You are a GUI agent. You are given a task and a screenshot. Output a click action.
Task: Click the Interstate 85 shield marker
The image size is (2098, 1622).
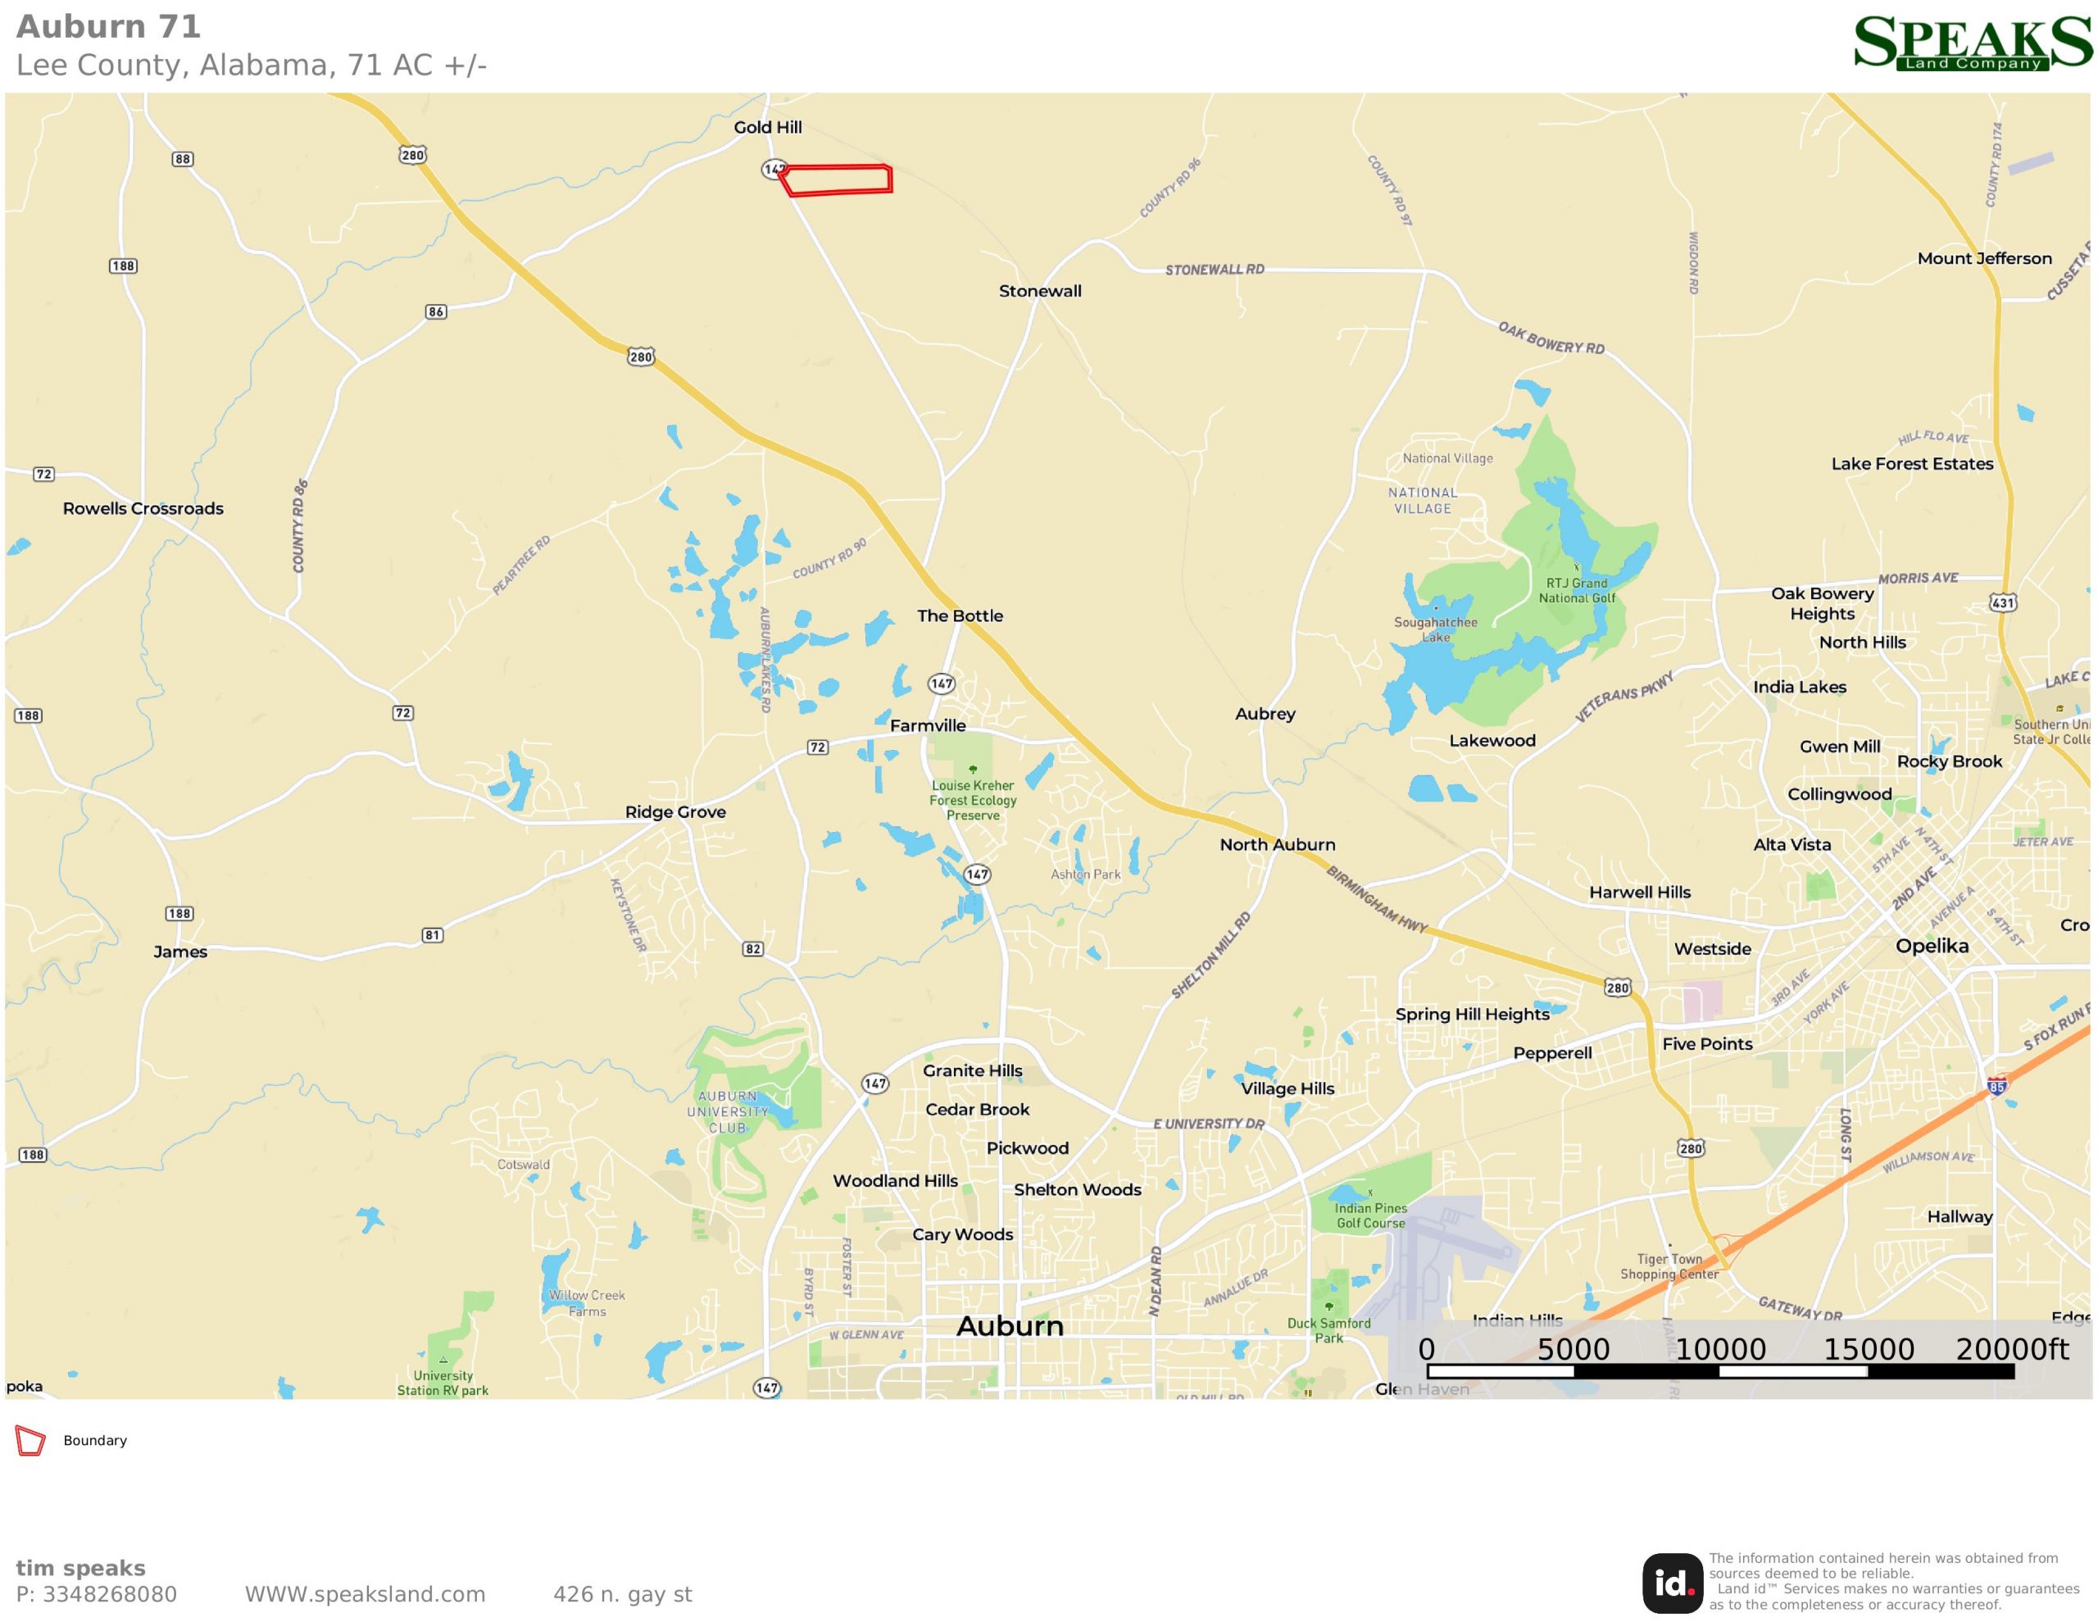pyautogui.click(x=1997, y=1087)
